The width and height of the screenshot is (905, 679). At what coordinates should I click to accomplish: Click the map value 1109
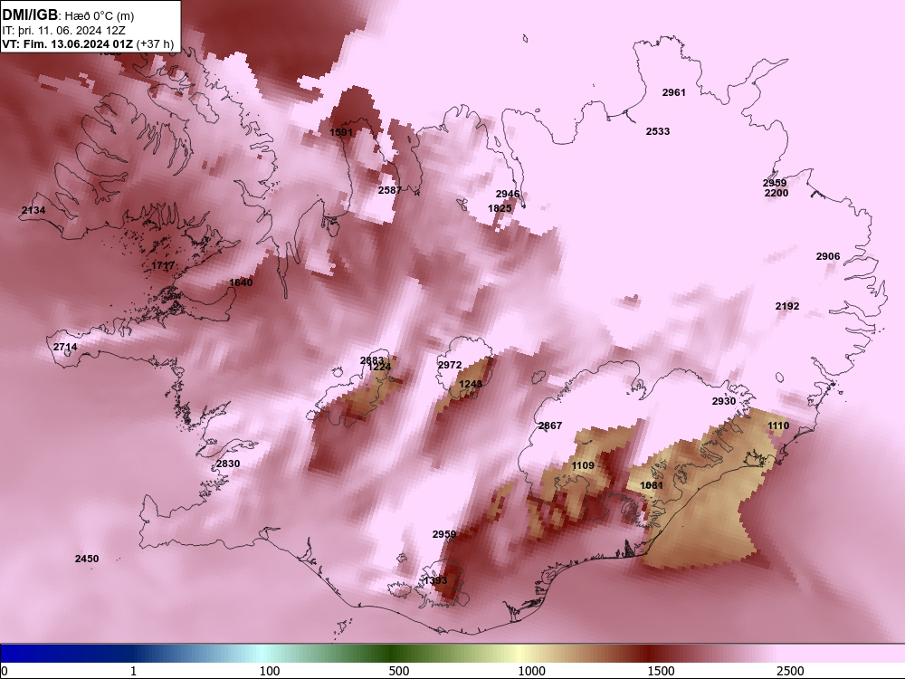click(x=583, y=465)
